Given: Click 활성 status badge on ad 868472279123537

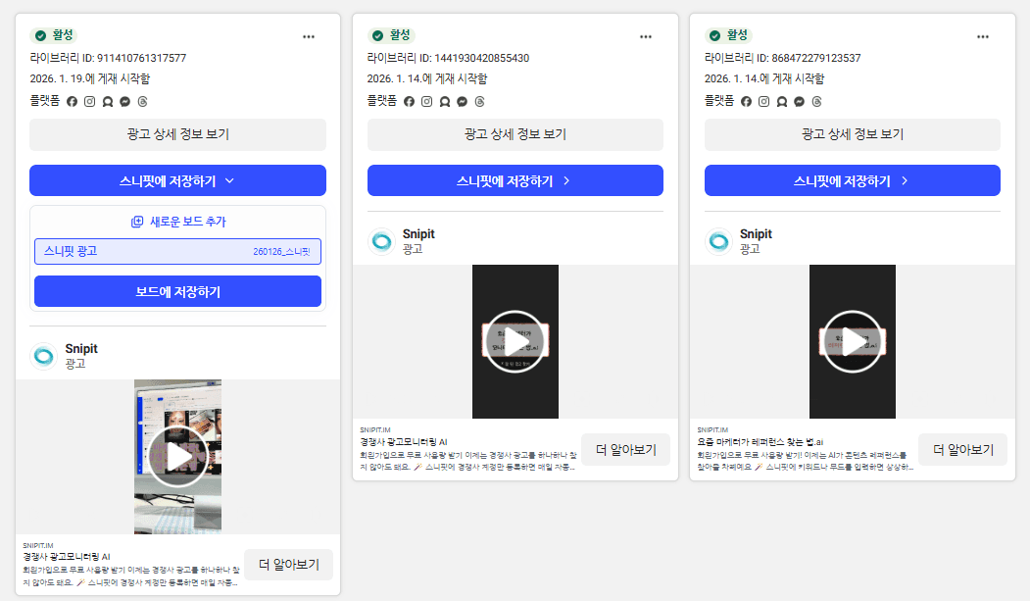Looking at the screenshot, I should [x=728, y=35].
